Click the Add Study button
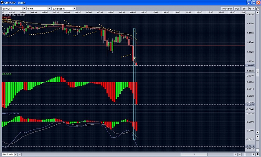Viewport: 261px width, 157px height. pyautogui.click(x=8, y=154)
